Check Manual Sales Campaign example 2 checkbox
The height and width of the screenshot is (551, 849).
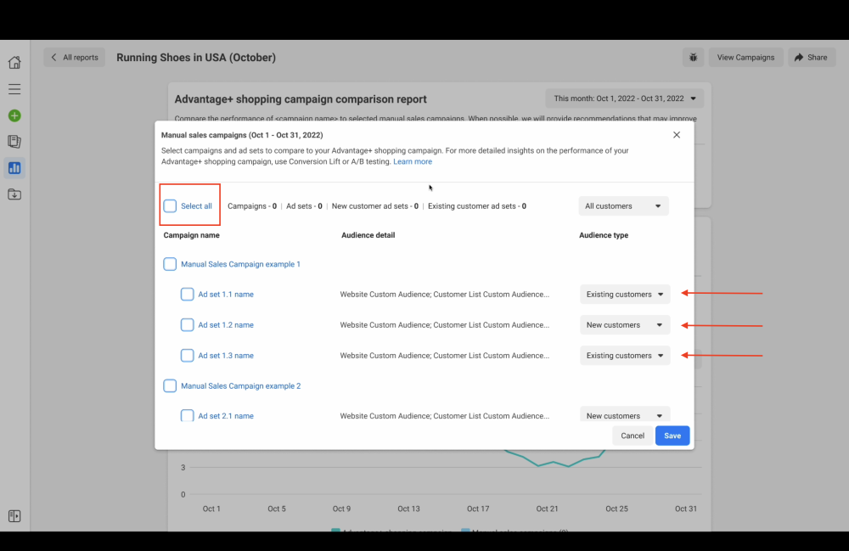170,386
